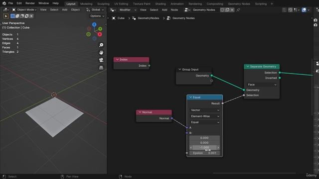Click the red X axis on navigation gizmo
The width and height of the screenshot is (319, 179).
pyautogui.click(x=100, y=34)
